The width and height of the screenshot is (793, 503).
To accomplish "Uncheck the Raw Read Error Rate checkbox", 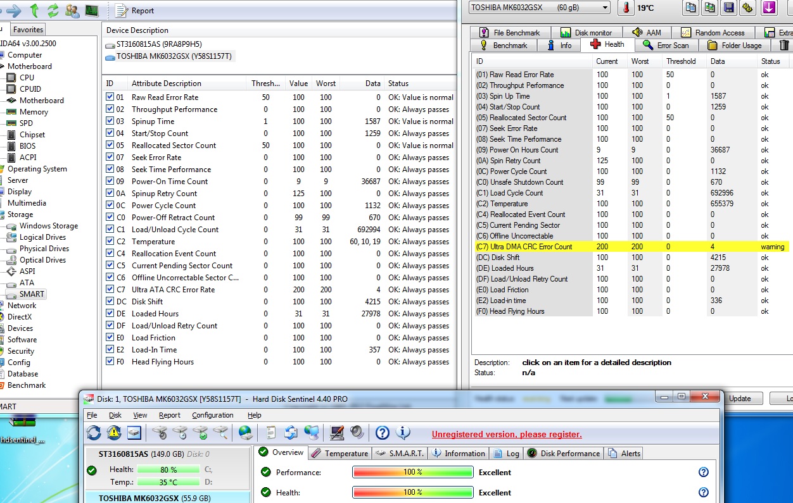I will (110, 97).
